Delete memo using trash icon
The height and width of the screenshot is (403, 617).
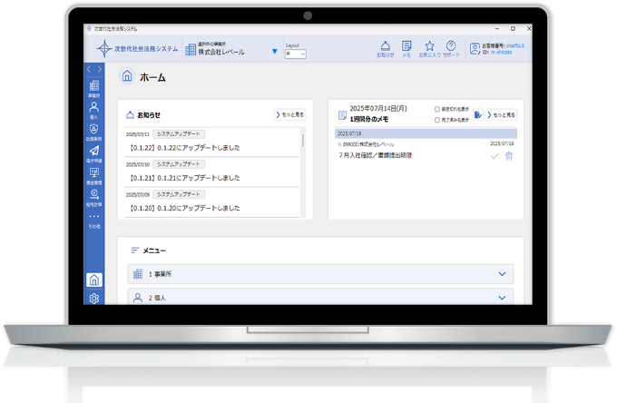[508, 156]
